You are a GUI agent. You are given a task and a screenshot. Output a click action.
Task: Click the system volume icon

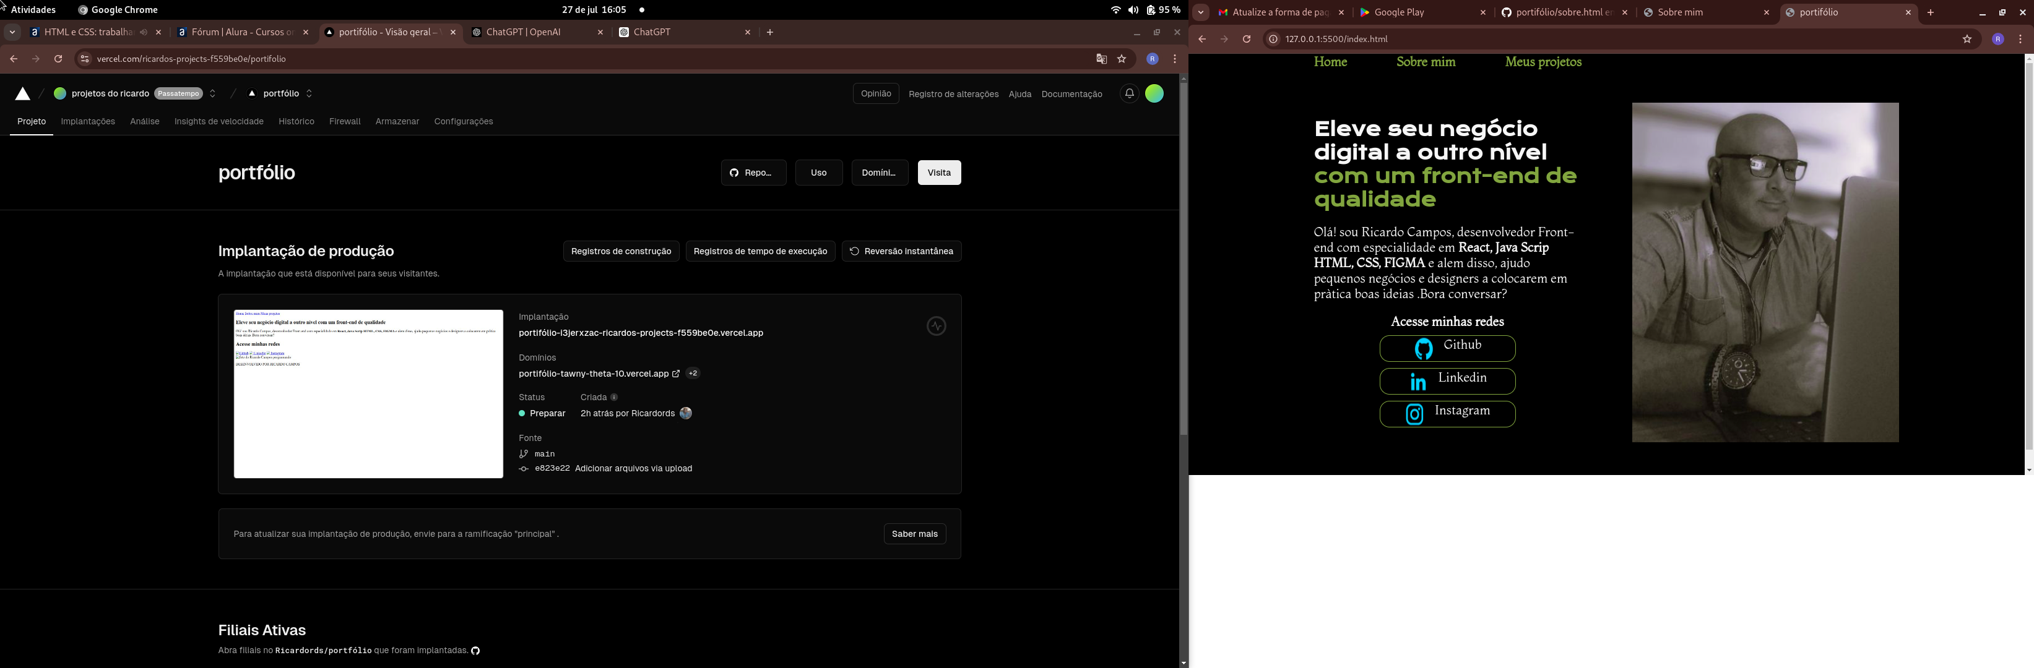pos(1133,11)
